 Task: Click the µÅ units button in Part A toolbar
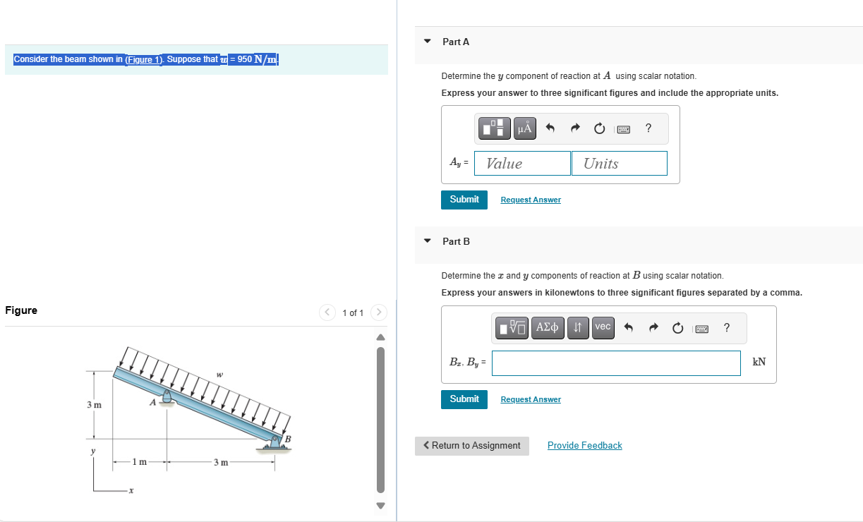point(524,128)
